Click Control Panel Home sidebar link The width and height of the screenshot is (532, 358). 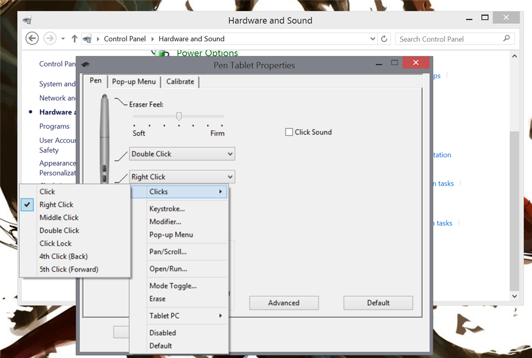click(57, 64)
